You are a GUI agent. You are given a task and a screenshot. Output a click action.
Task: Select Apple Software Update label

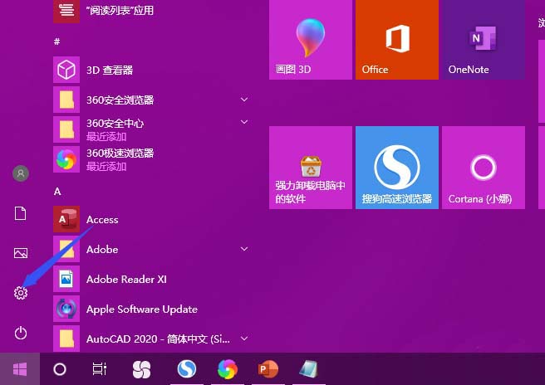(x=142, y=309)
